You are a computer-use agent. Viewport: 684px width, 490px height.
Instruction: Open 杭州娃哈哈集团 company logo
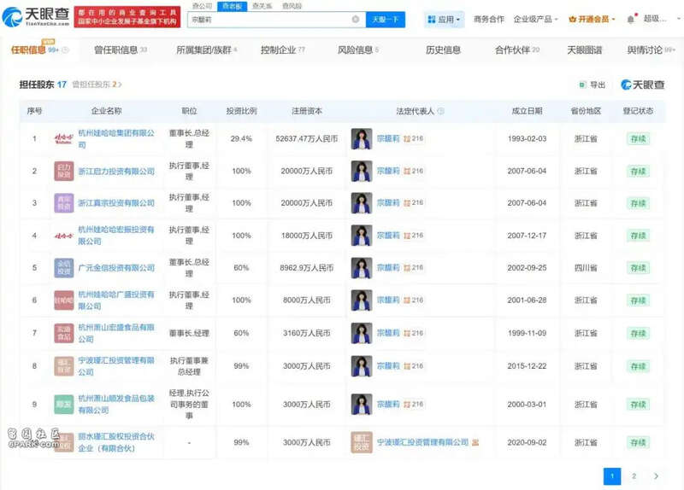pos(64,138)
